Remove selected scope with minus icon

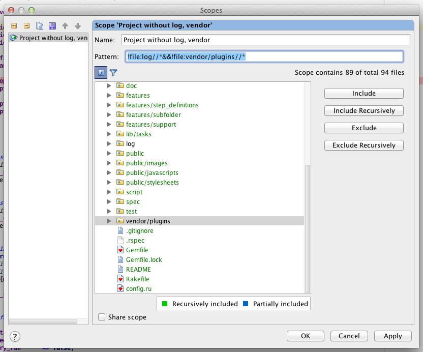(x=27, y=26)
